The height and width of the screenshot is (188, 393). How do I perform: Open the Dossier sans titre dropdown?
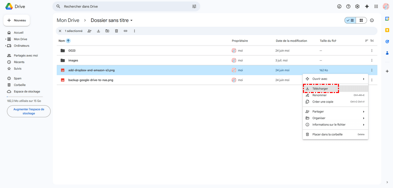131,20
